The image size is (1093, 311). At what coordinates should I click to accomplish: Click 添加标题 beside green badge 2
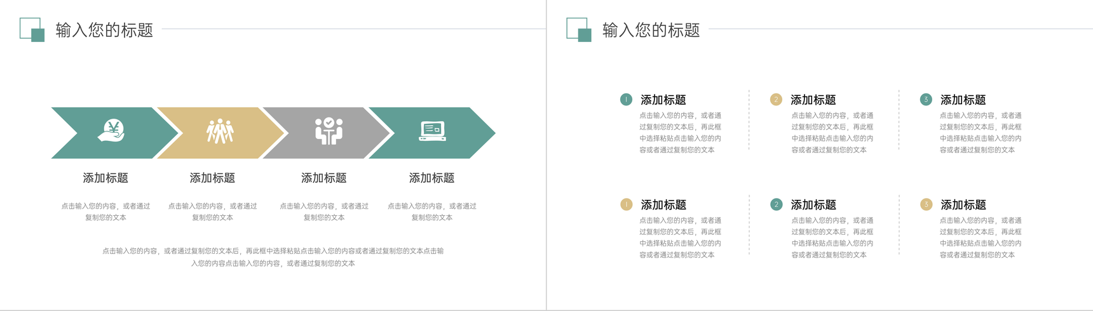click(x=813, y=204)
